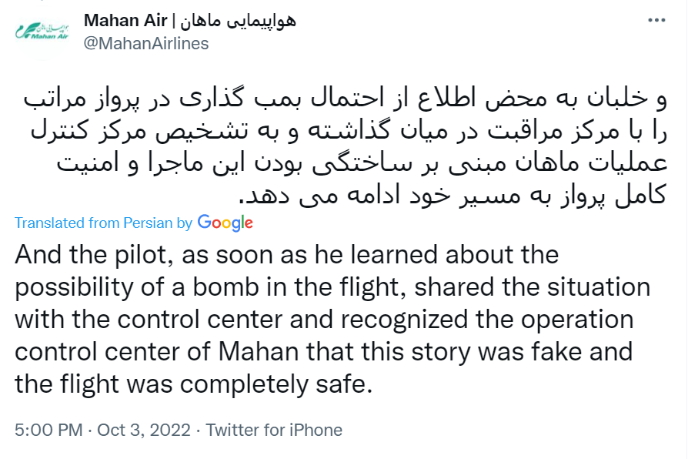Click the "5:00 PM" timestamp

(x=48, y=430)
